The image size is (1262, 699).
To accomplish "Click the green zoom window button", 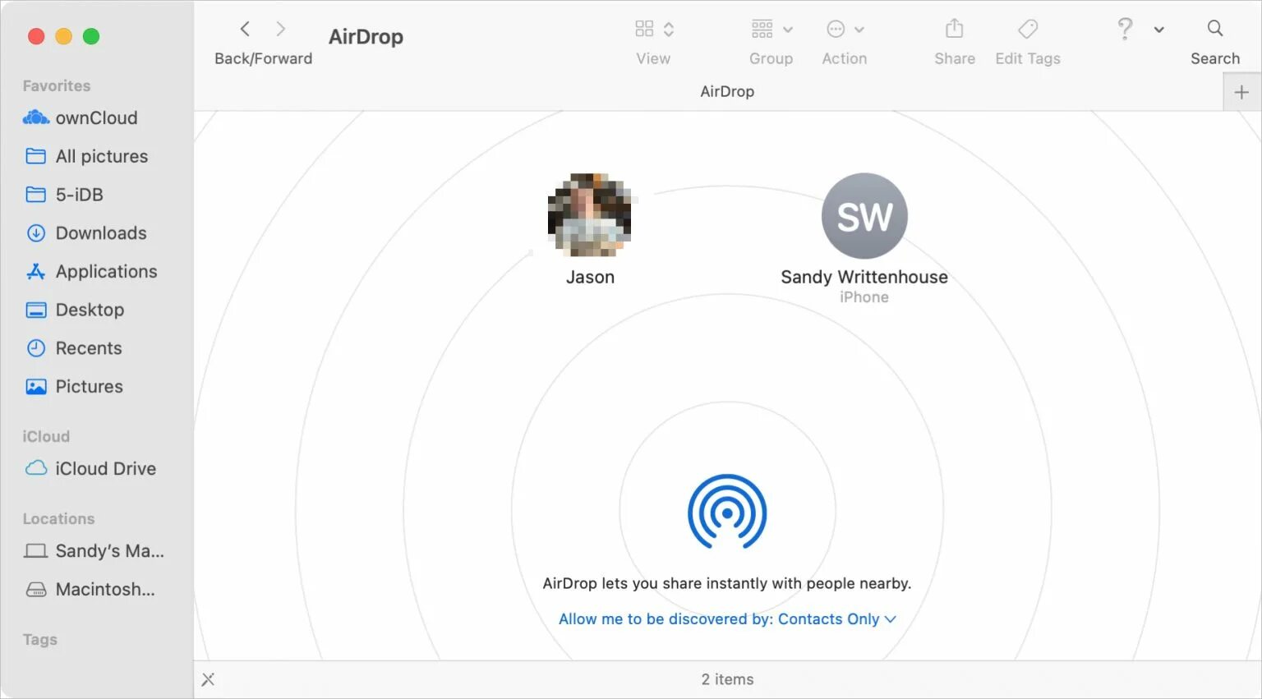I will (x=91, y=36).
